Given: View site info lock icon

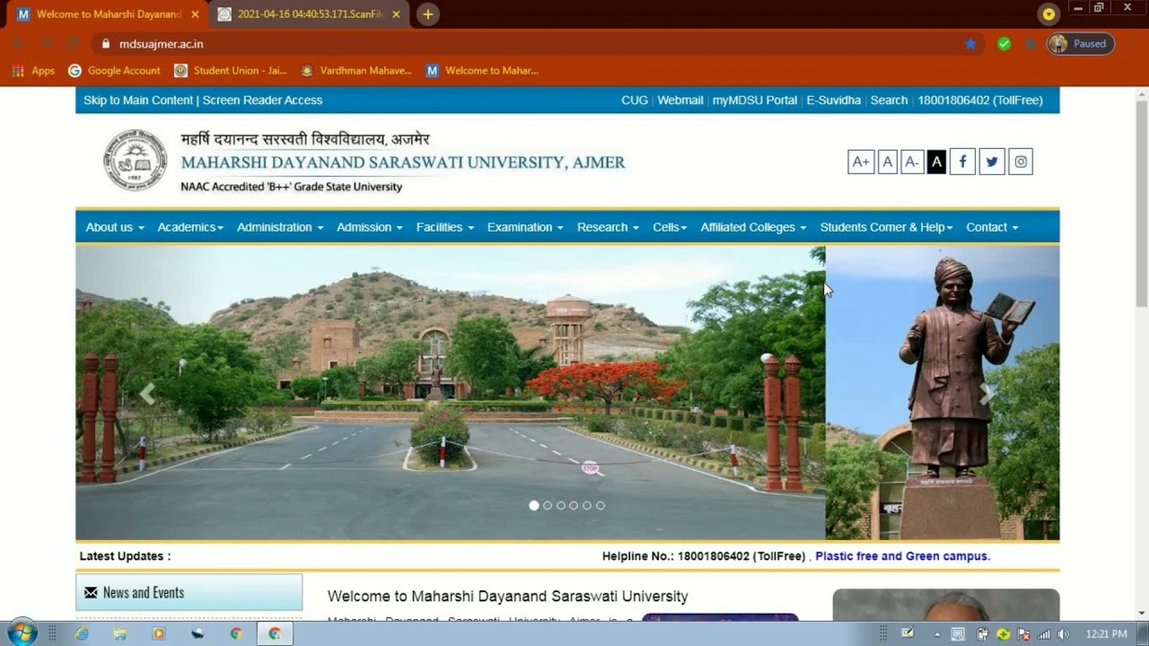Looking at the screenshot, I should [106, 44].
